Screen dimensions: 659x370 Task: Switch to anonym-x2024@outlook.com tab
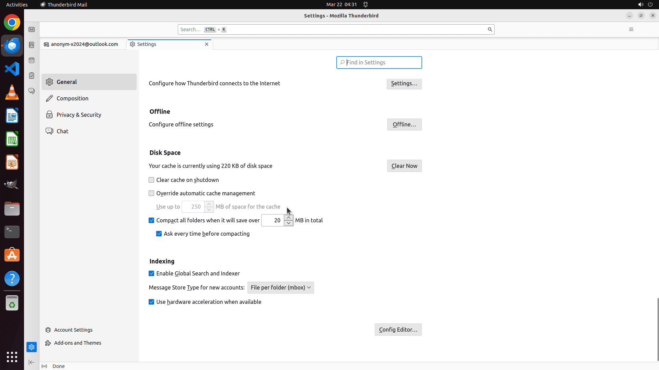coord(83,44)
